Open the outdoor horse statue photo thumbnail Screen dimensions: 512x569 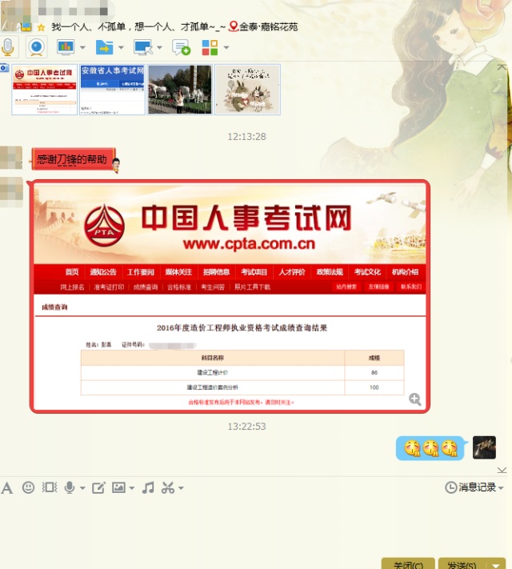[180, 90]
